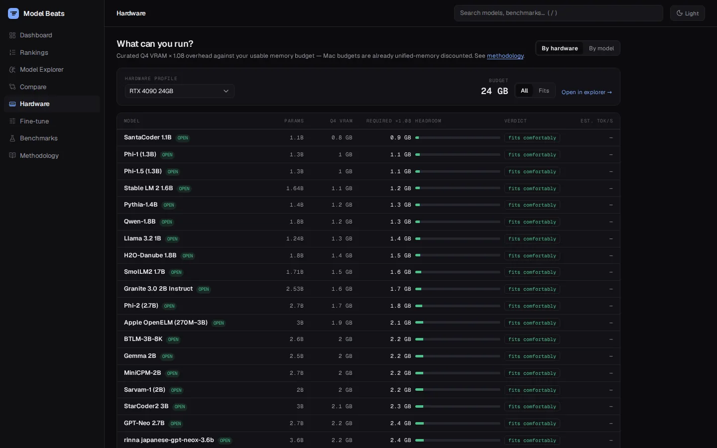
Task: Open Dashboard from the sidebar
Action: 52,35
